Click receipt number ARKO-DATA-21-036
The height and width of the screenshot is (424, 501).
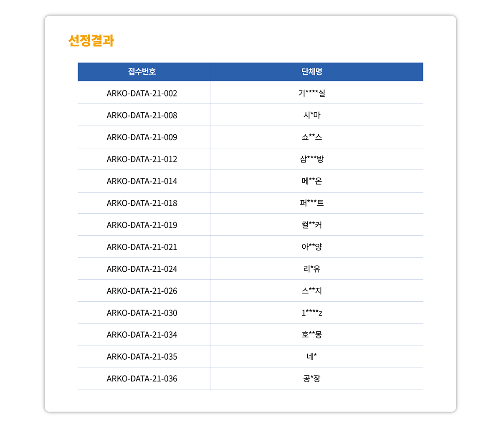[x=142, y=379]
